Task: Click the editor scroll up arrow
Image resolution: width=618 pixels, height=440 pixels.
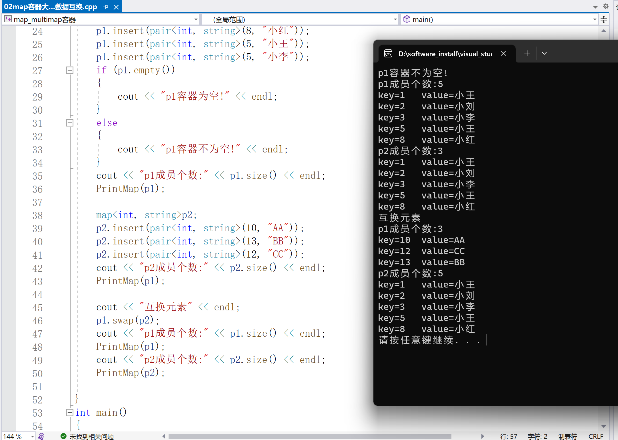Action: pyautogui.click(x=604, y=31)
